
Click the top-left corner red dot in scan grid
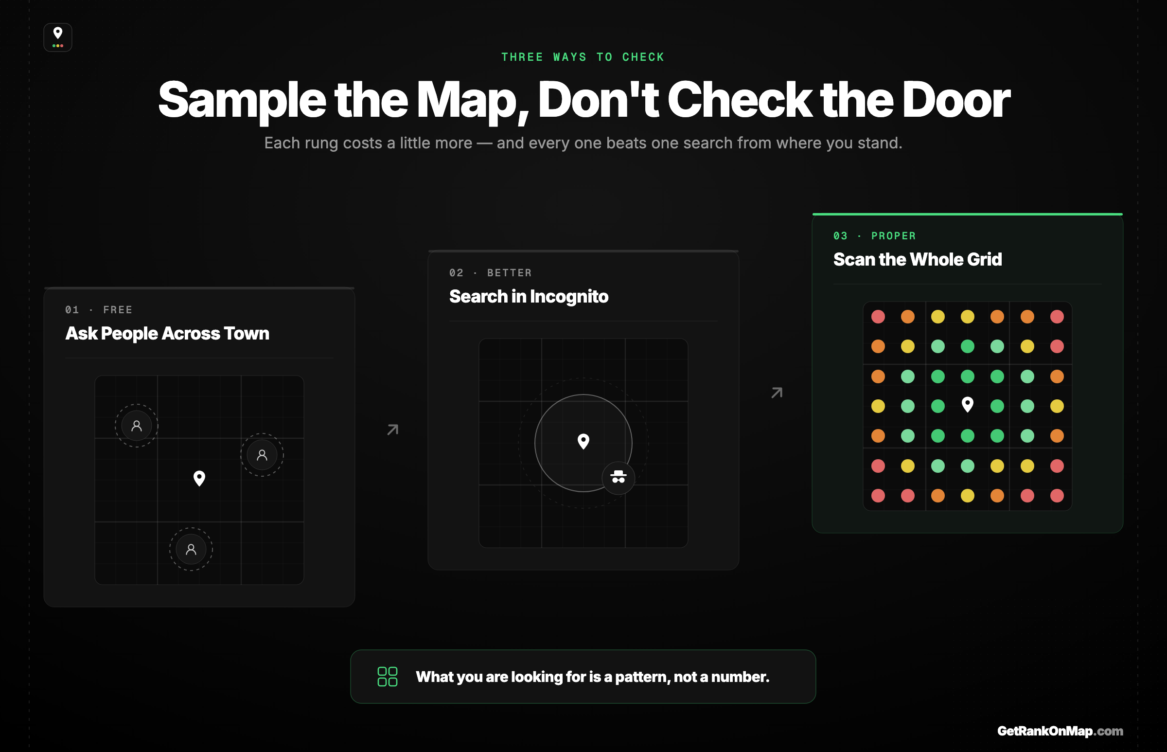point(878,317)
